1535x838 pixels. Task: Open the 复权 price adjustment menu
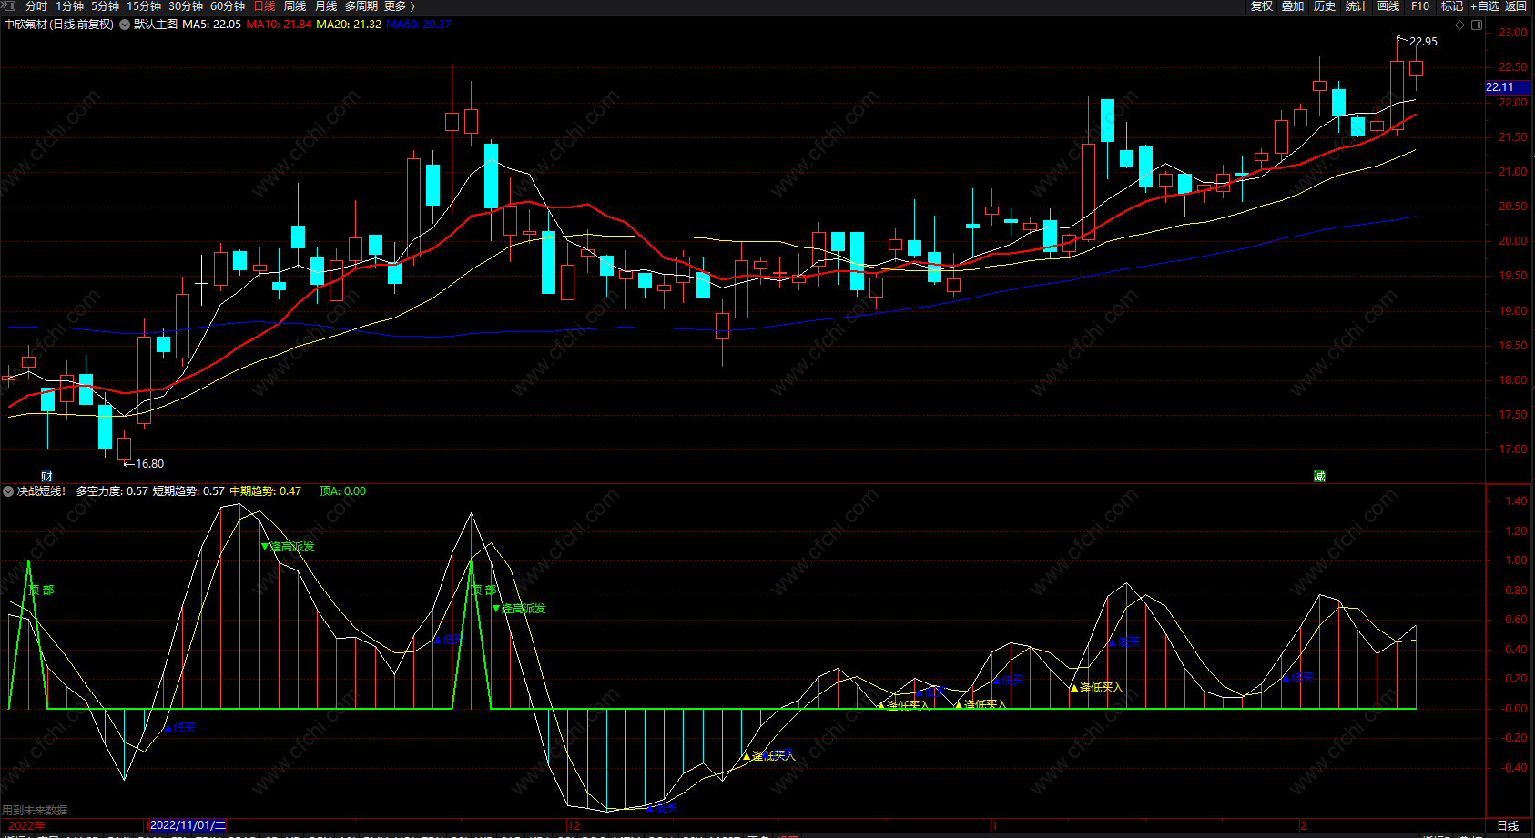coord(1261,6)
